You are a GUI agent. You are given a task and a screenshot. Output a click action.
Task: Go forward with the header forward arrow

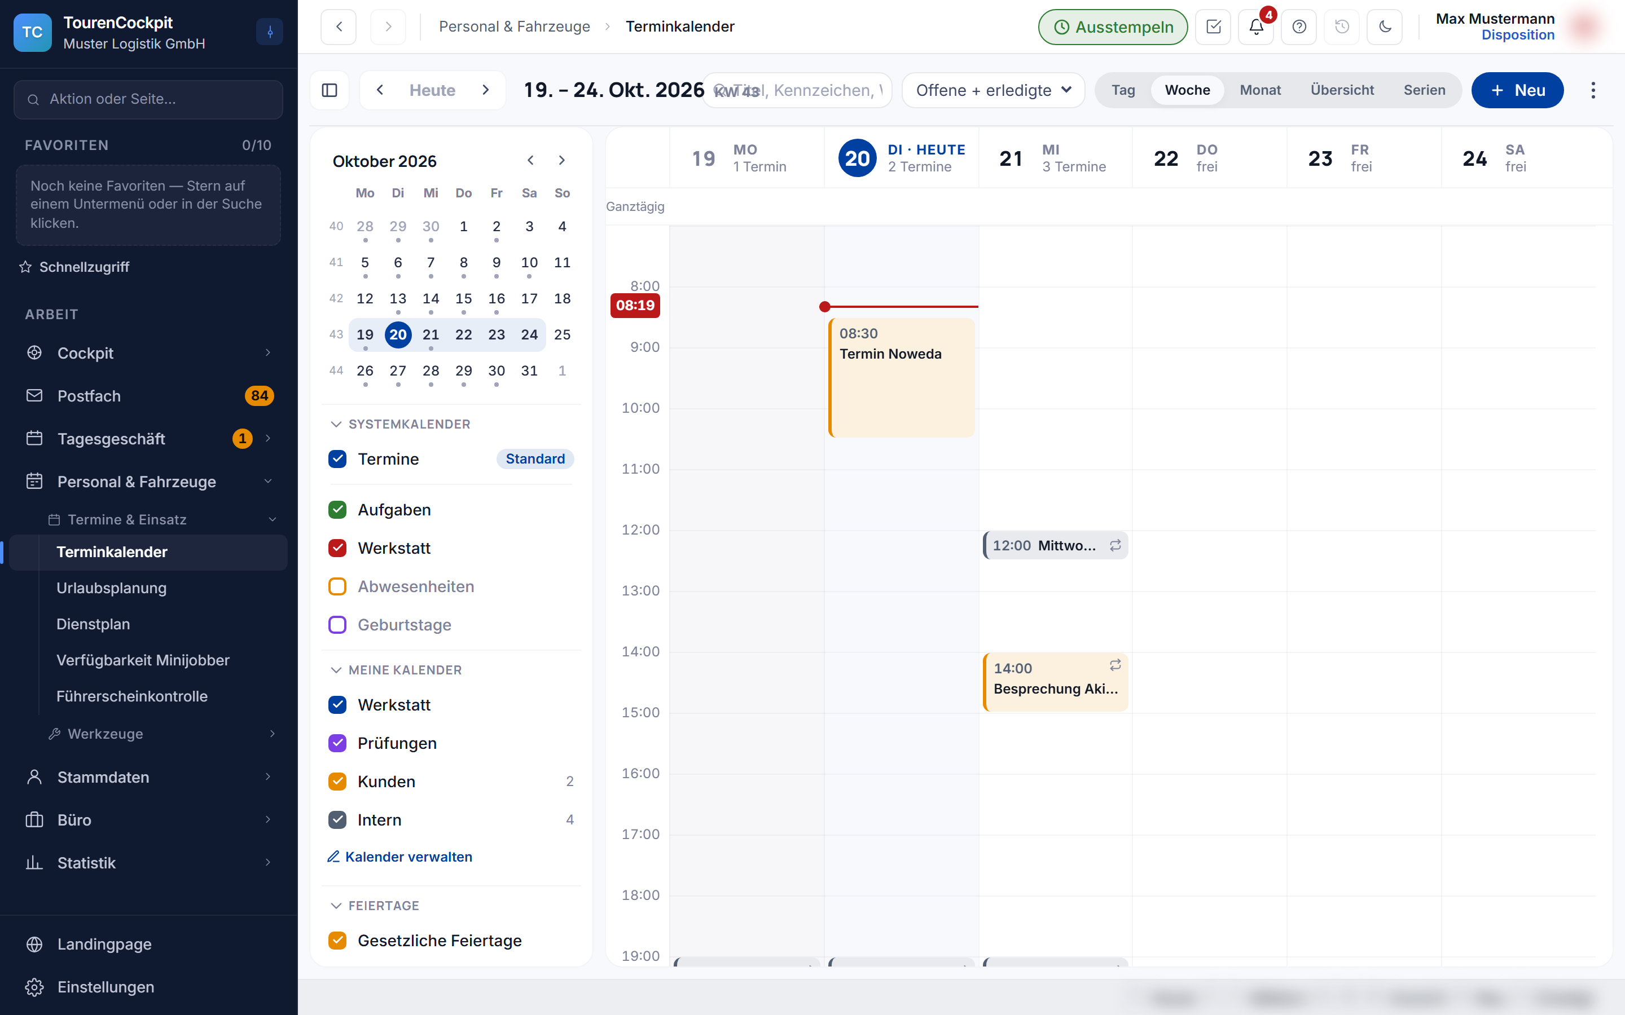click(x=388, y=27)
